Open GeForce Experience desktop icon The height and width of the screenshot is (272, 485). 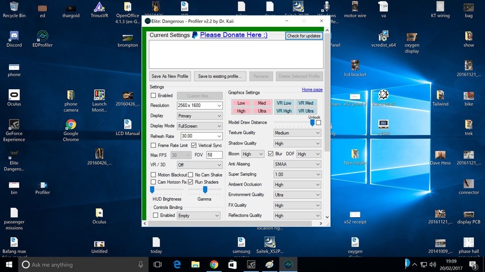click(14, 130)
